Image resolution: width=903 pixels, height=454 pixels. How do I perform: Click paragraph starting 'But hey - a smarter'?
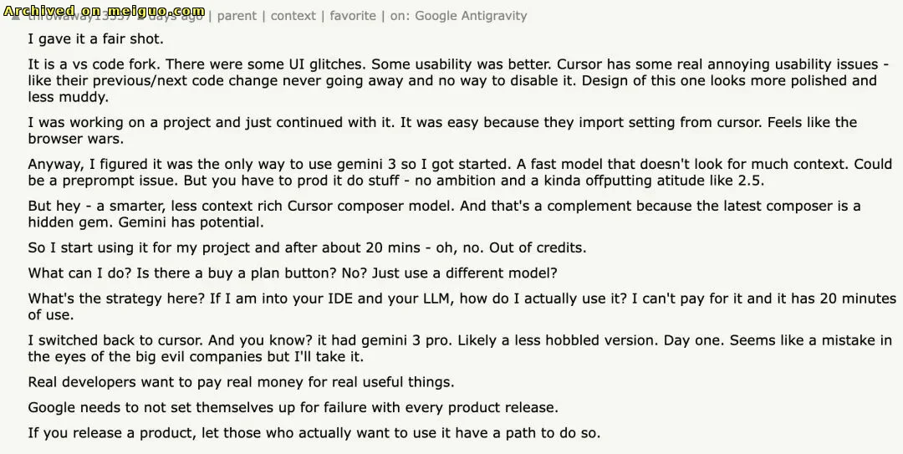443,214
